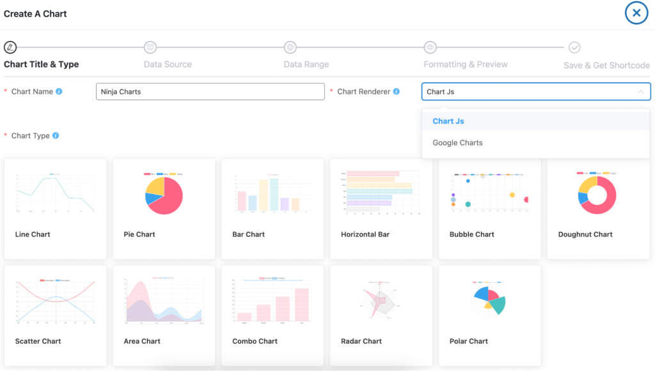Click the info icon beside Chart Renderer
This screenshot has width=655, height=371.
[x=397, y=91]
